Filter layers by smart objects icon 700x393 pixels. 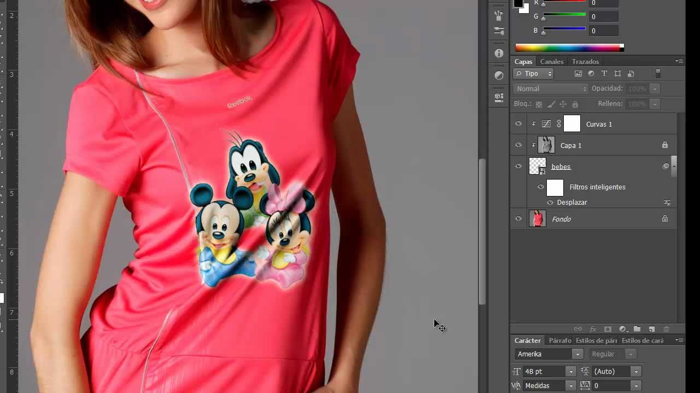[x=631, y=74]
